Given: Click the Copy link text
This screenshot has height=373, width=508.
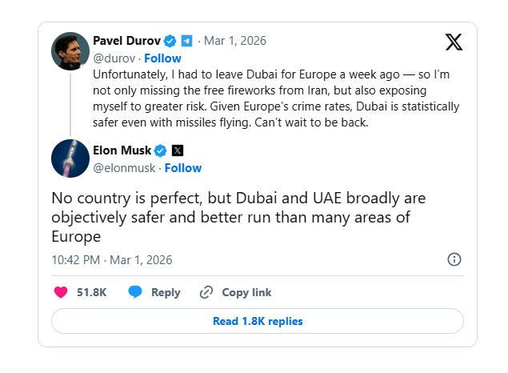Looking at the screenshot, I should tap(246, 292).
